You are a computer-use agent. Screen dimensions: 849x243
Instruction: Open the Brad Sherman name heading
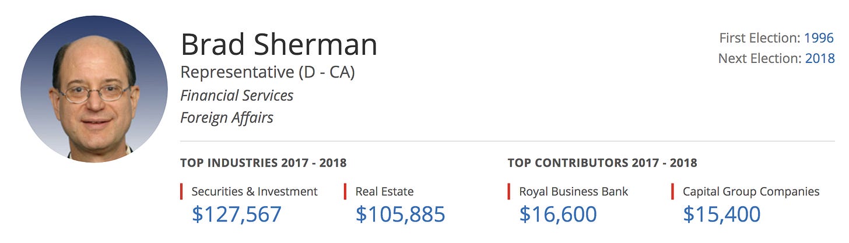(x=279, y=44)
